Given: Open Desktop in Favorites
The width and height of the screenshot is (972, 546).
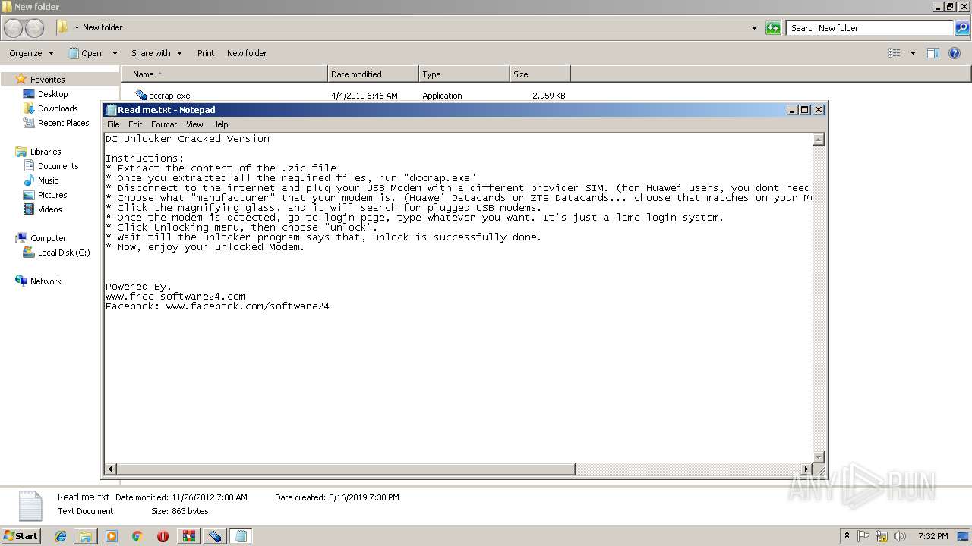Looking at the screenshot, I should click(x=52, y=94).
